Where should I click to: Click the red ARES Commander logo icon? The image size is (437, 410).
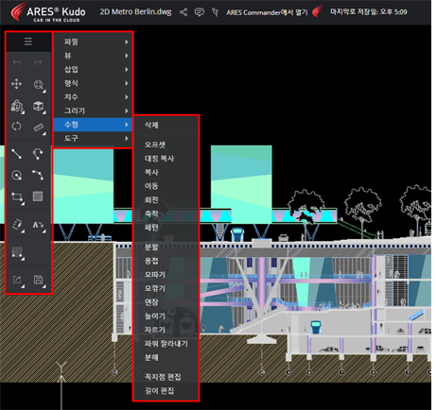point(317,11)
